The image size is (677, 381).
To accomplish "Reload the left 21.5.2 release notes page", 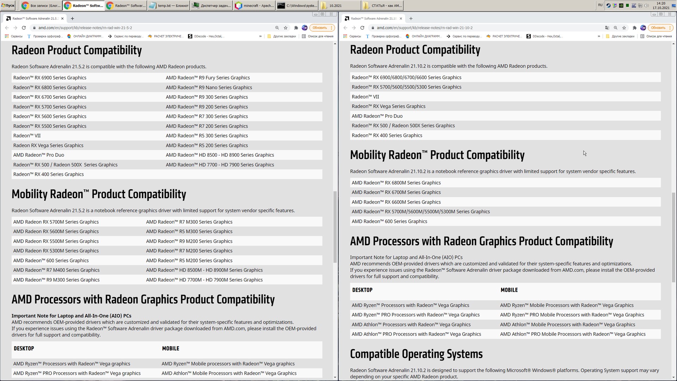I will coord(24,28).
